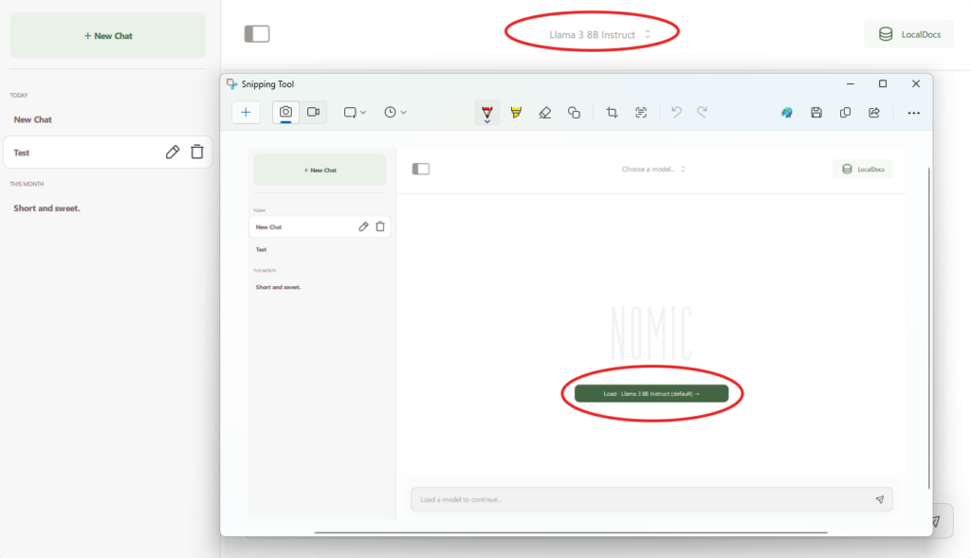
Task: Share the snip using the share icon
Action: (874, 113)
